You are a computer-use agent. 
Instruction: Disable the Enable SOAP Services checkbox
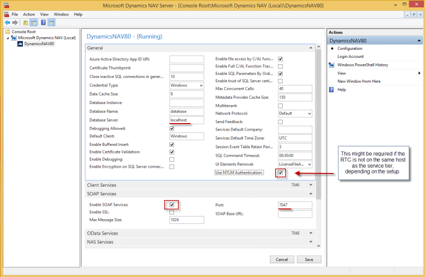click(172, 205)
